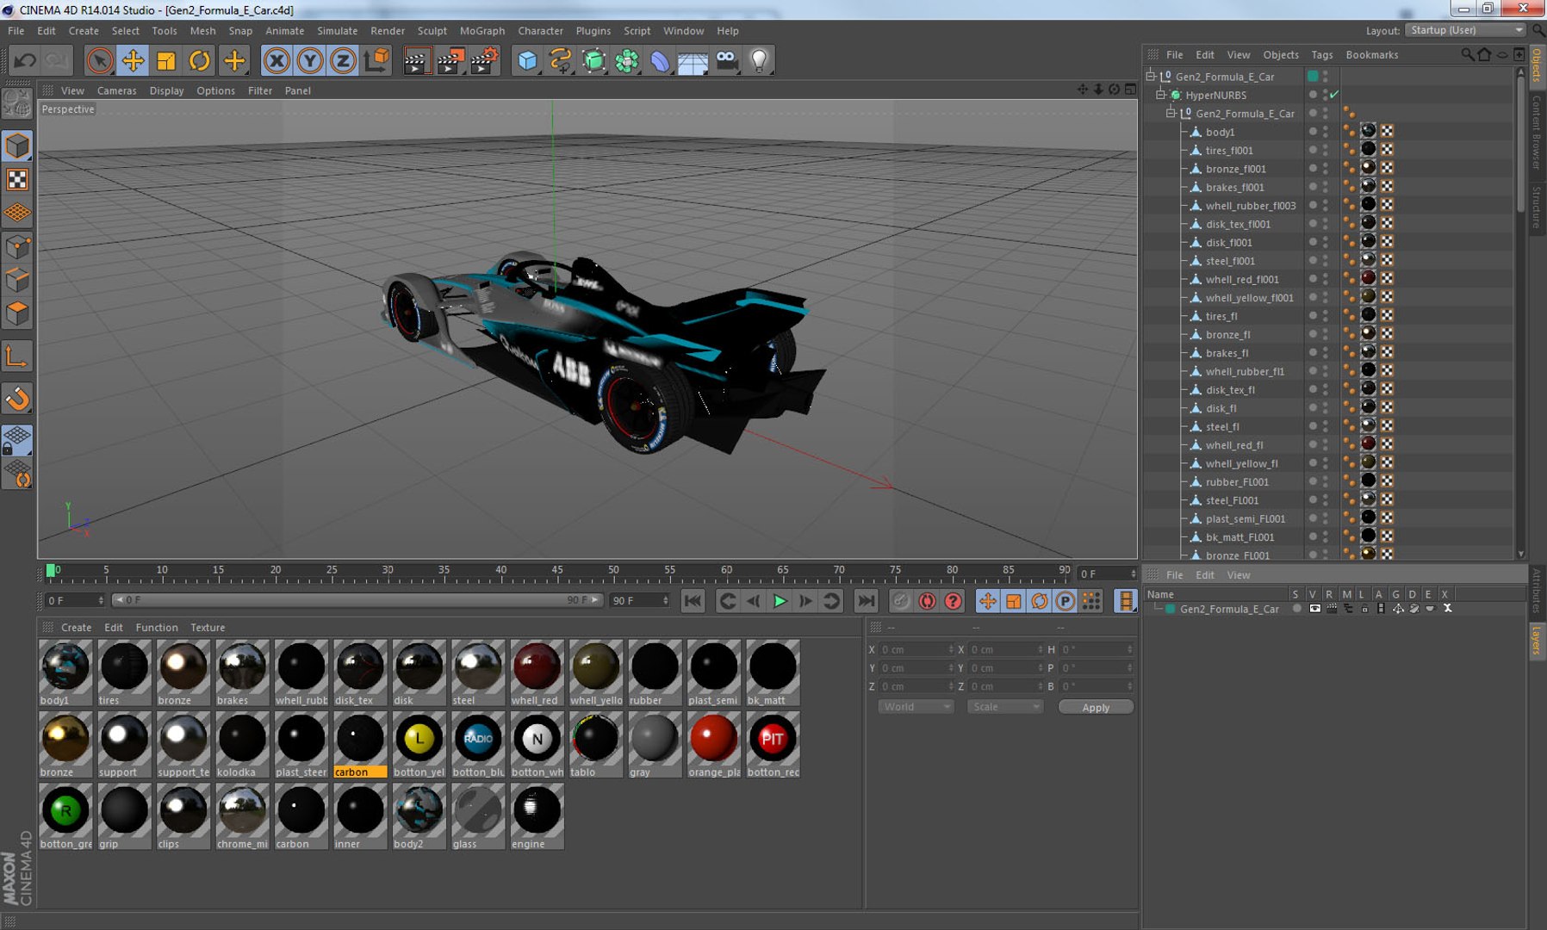The height and width of the screenshot is (930, 1547).
Task: Play the animation forward
Action: click(780, 601)
